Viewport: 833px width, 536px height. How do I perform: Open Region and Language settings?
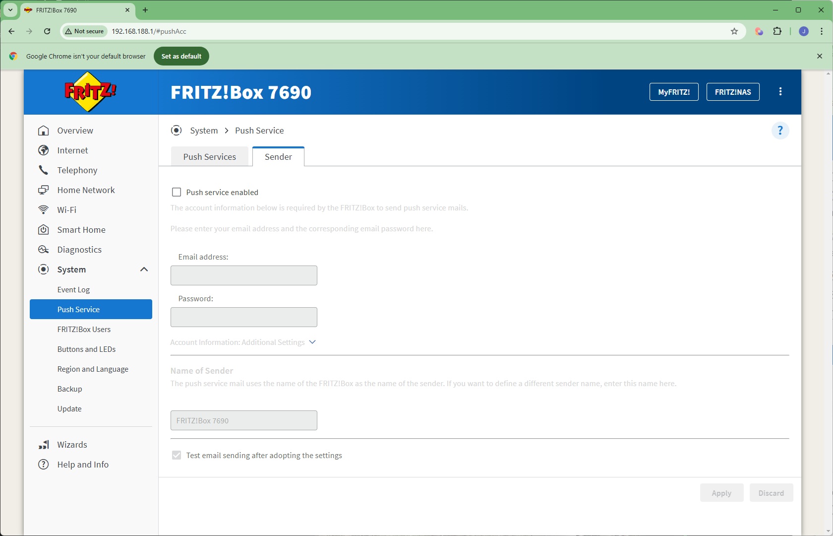[93, 369]
